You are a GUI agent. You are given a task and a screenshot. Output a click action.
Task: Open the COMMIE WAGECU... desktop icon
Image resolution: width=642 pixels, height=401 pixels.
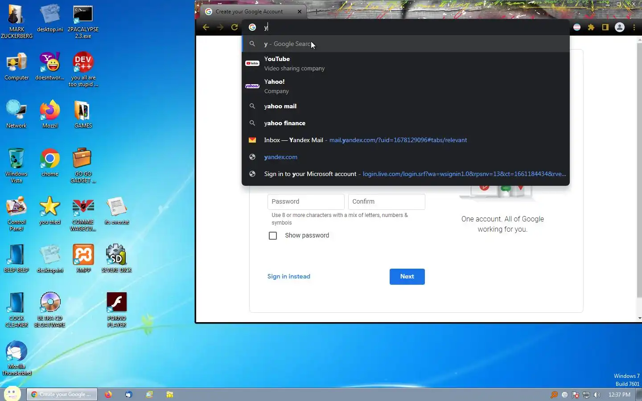[83, 214]
